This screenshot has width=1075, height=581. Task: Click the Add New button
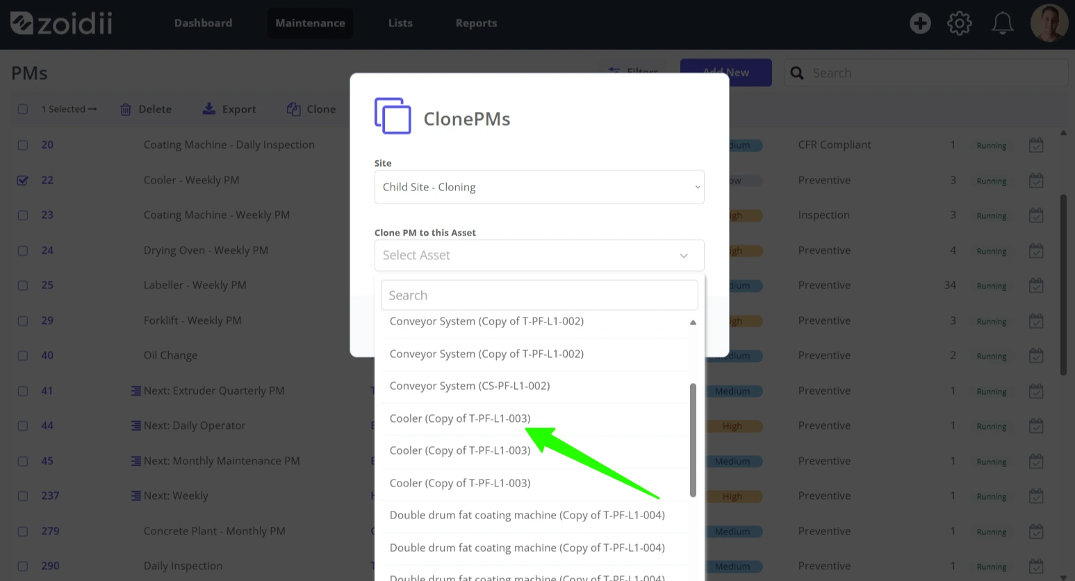[726, 72]
